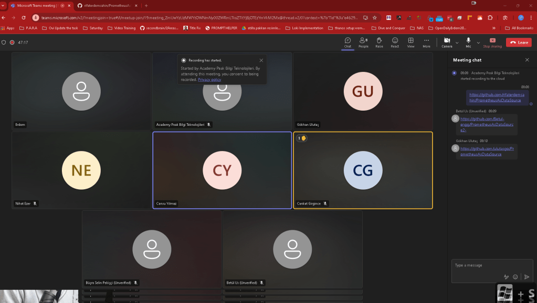Turn on the Camera
This screenshot has height=303, width=537.
[x=447, y=42]
